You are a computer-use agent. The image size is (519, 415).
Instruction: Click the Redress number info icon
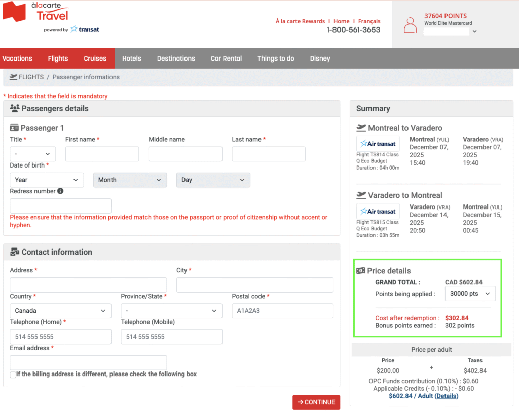(x=60, y=191)
